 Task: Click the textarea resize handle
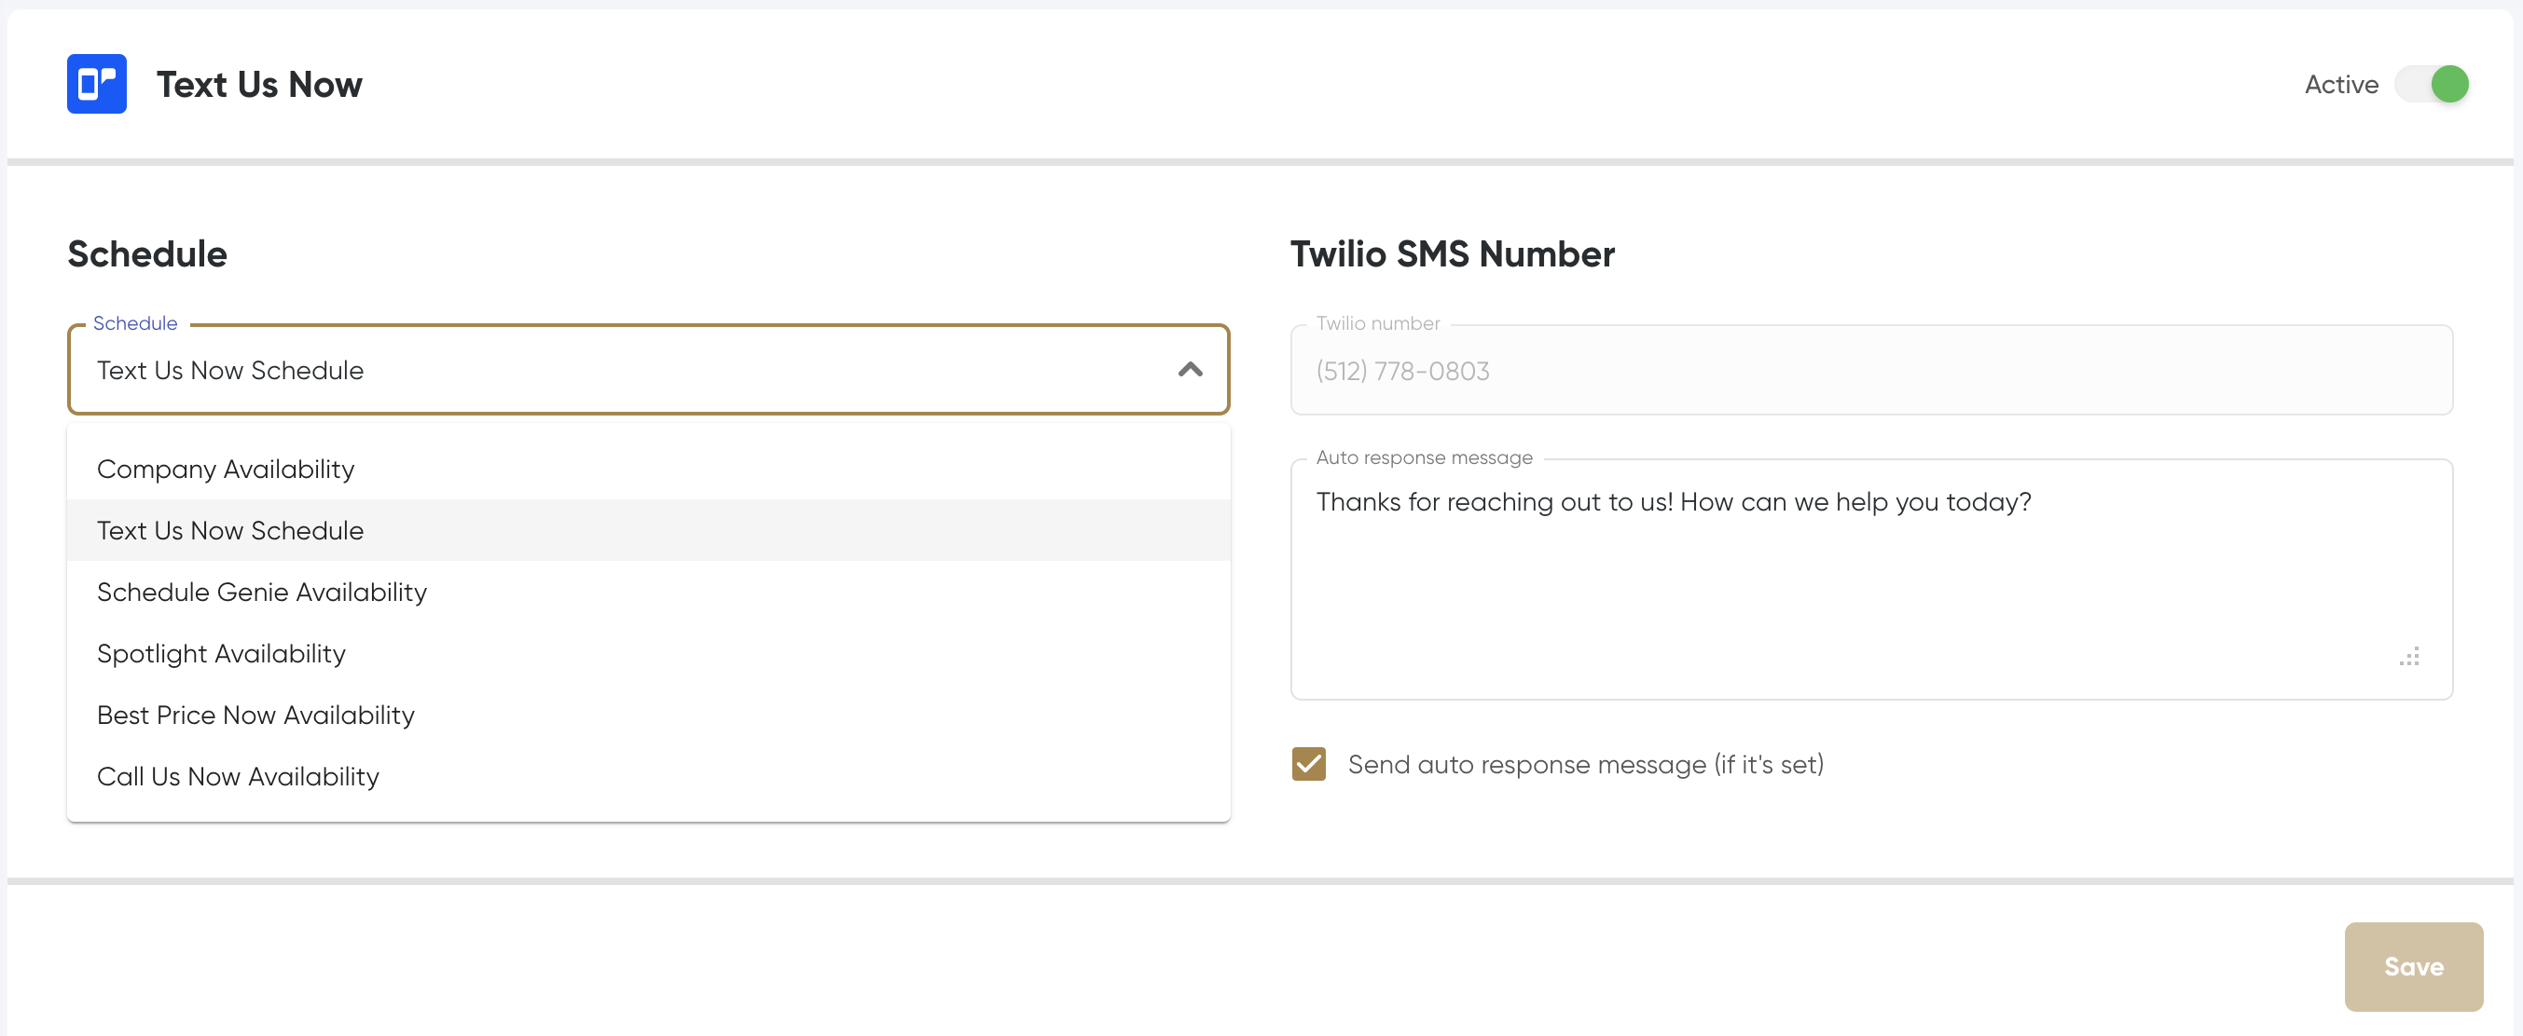(x=2409, y=657)
